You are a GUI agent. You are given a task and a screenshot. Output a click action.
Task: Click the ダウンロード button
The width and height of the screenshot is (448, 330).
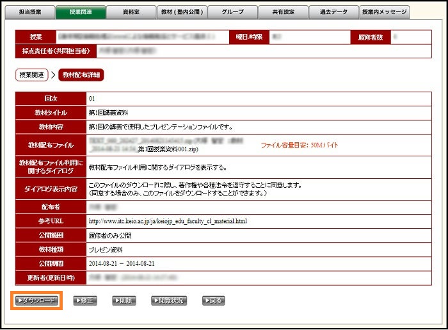[36, 300]
